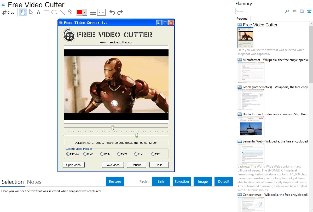Paste as Link
The image size is (313, 212).
pyautogui.click(x=161, y=181)
